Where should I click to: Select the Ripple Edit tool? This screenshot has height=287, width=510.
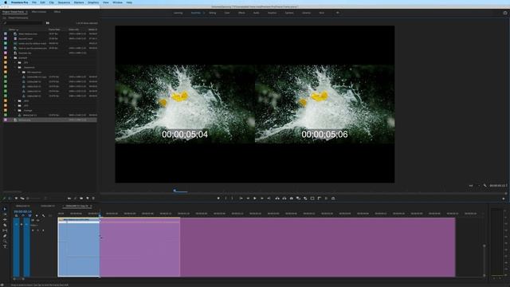5,220
